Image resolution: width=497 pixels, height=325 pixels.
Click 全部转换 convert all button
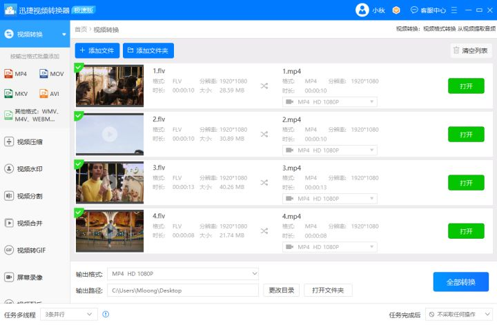coord(461,282)
